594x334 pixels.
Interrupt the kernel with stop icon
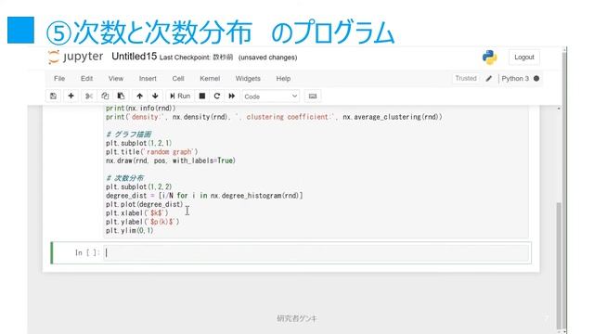pos(202,96)
